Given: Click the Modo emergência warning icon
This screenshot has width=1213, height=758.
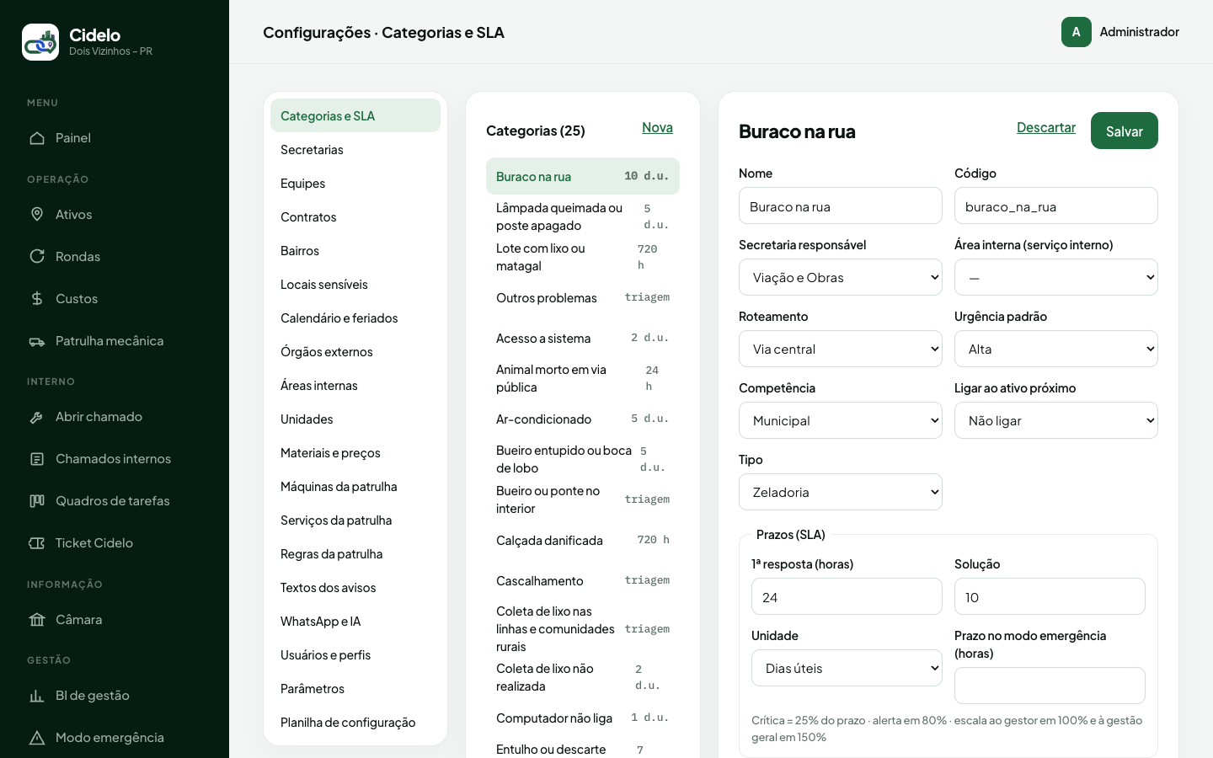Looking at the screenshot, I should coord(37,738).
